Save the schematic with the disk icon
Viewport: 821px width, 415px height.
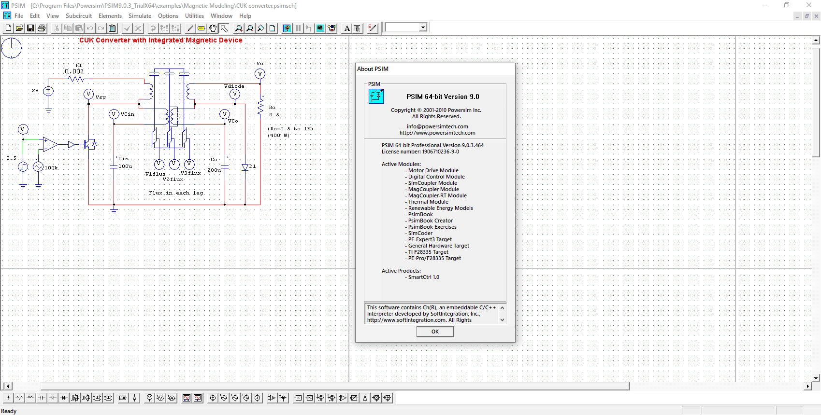pyautogui.click(x=30, y=28)
